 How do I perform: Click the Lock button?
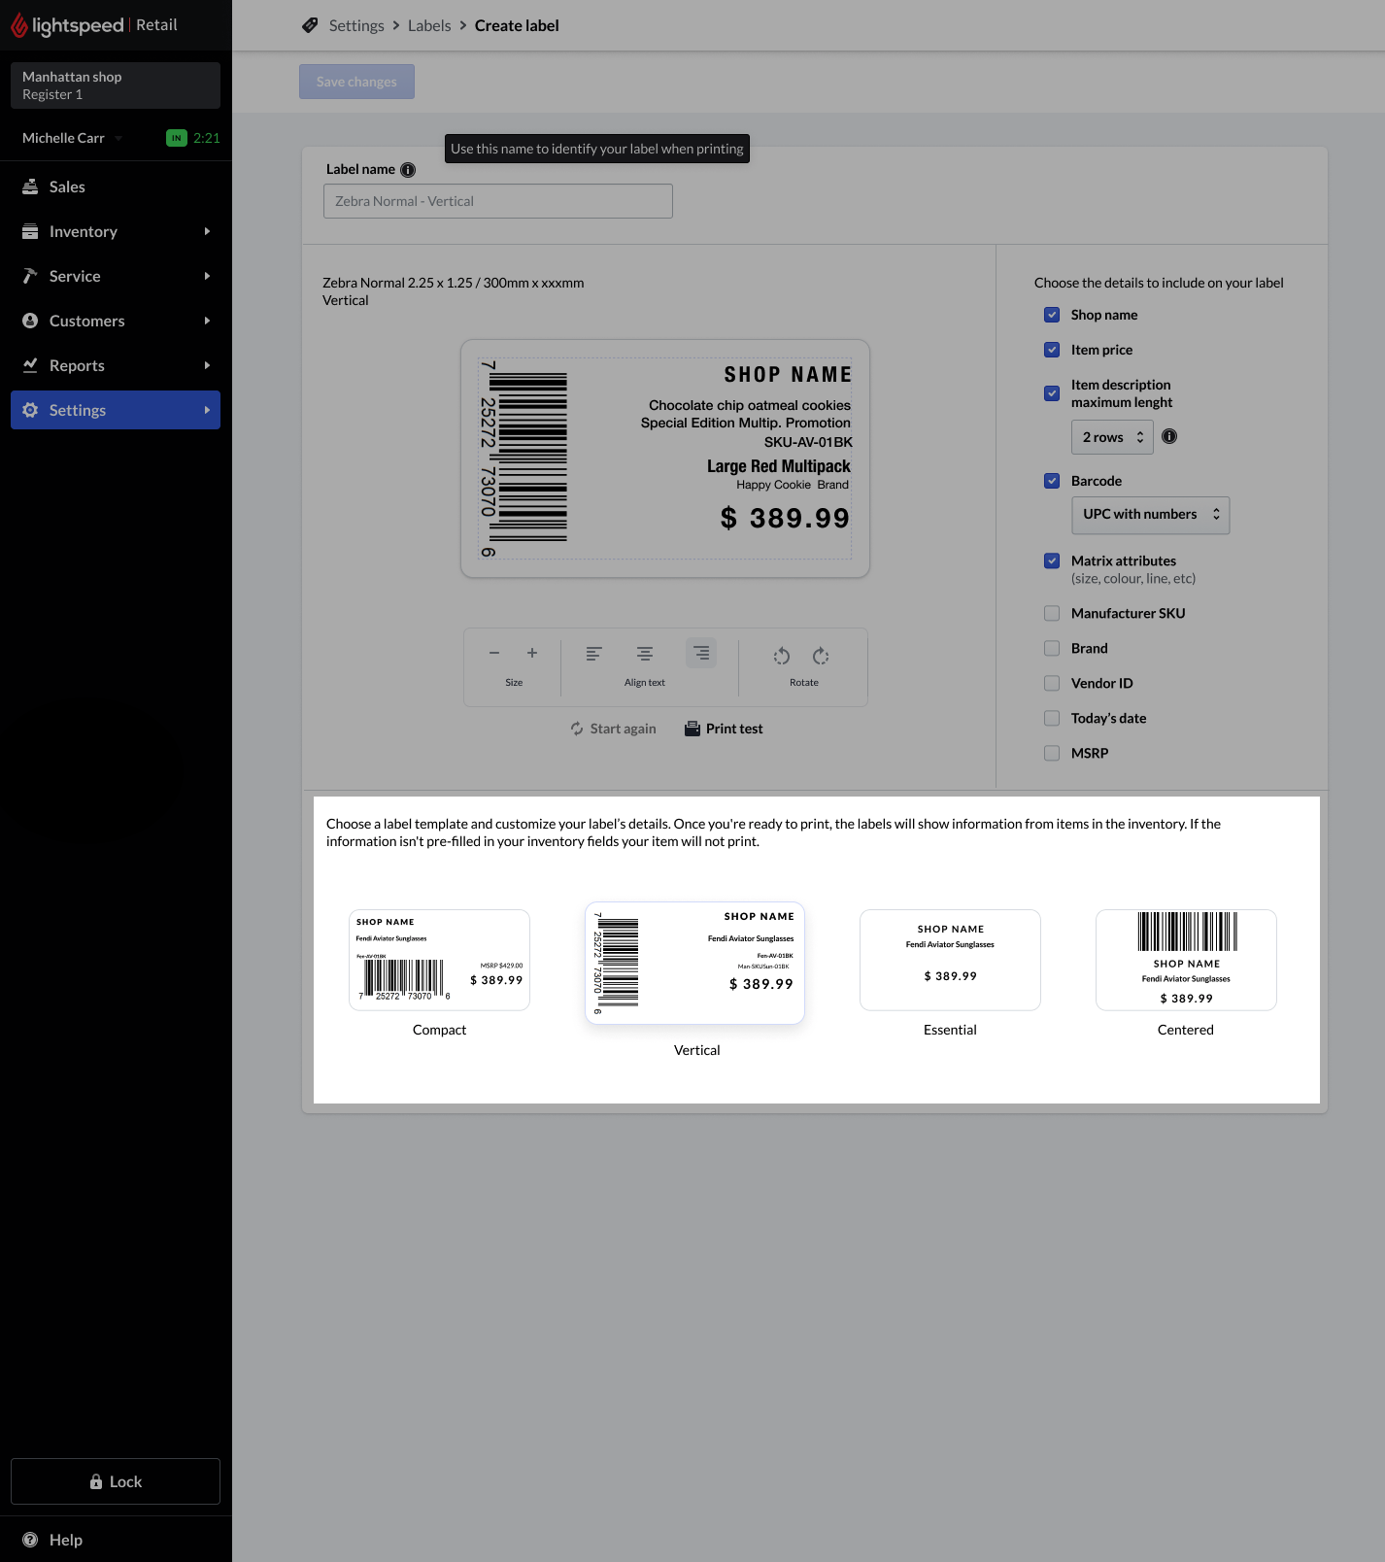[116, 1481]
